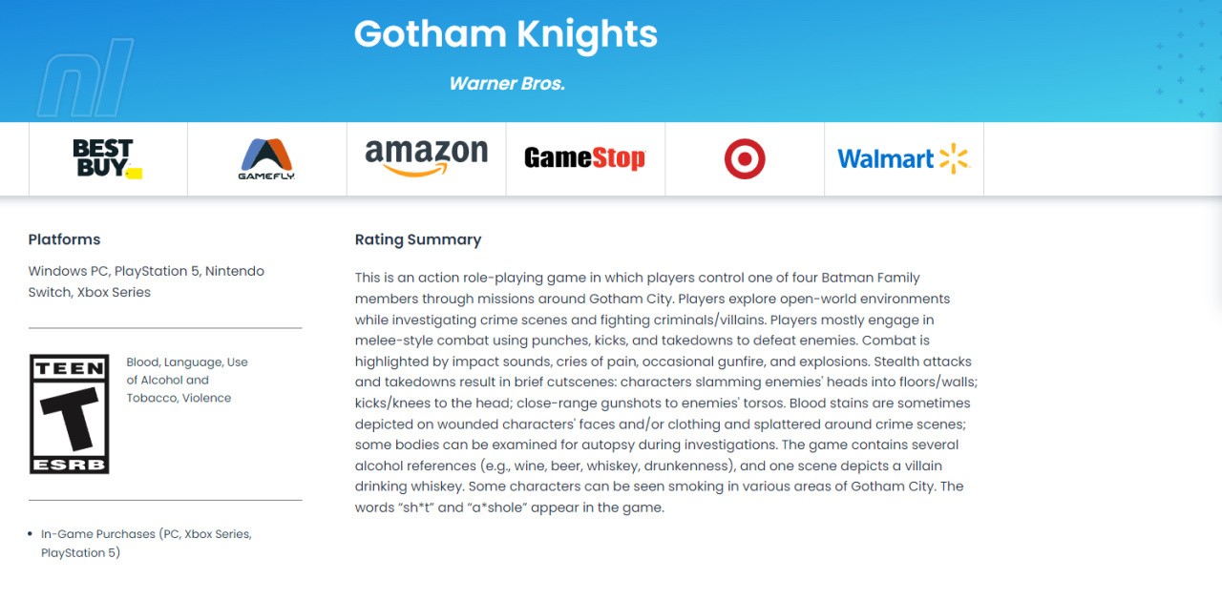1222x600 pixels.
Task: Open the Warner Bros. publisher name
Action: pyautogui.click(x=507, y=84)
